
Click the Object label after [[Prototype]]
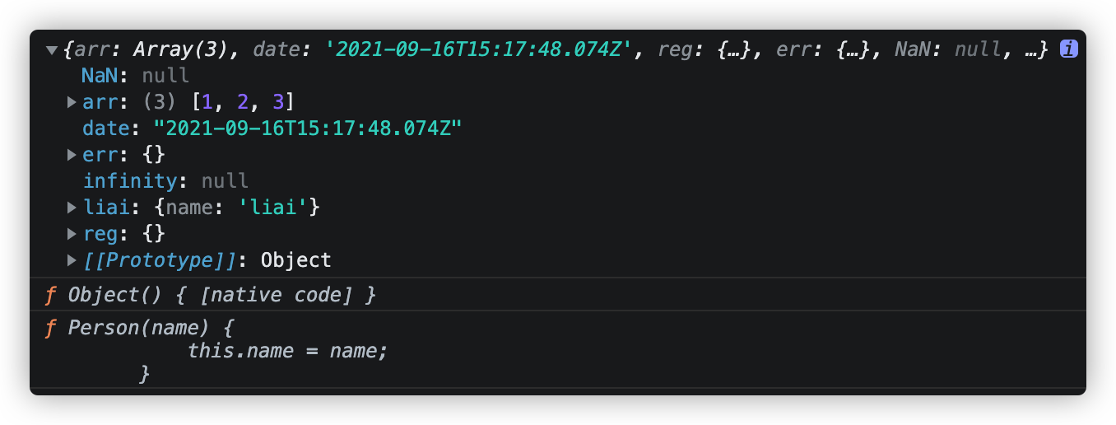[x=295, y=260]
